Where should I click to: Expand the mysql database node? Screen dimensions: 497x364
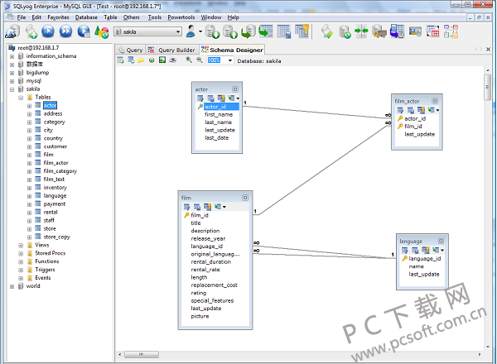point(12,81)
